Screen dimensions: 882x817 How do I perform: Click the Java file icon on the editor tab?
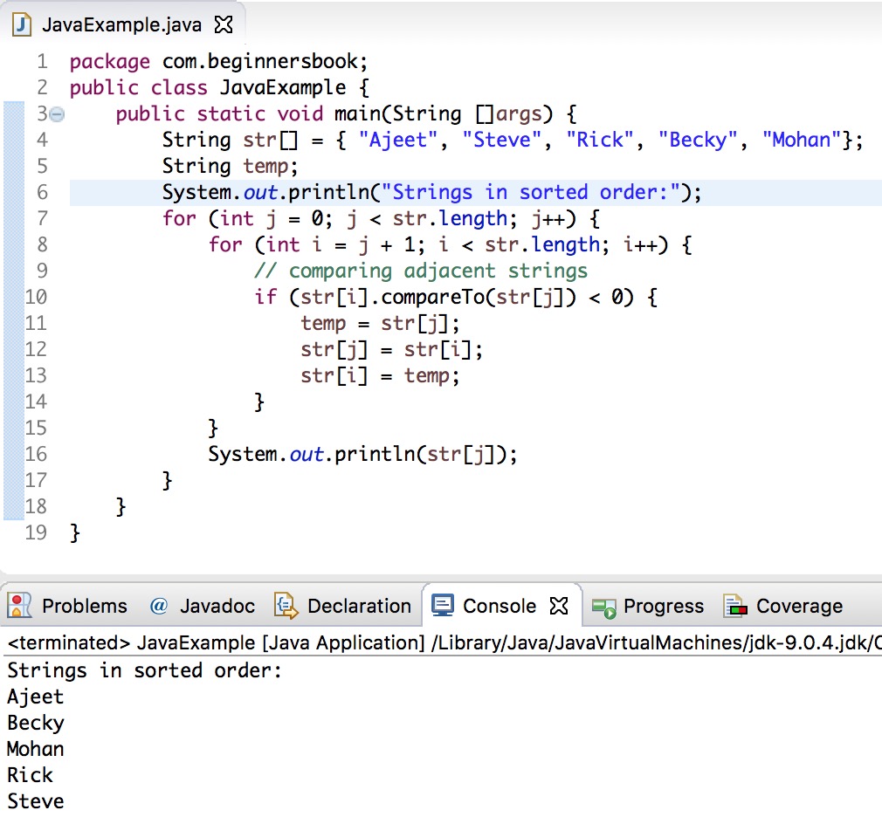[20, 25]
